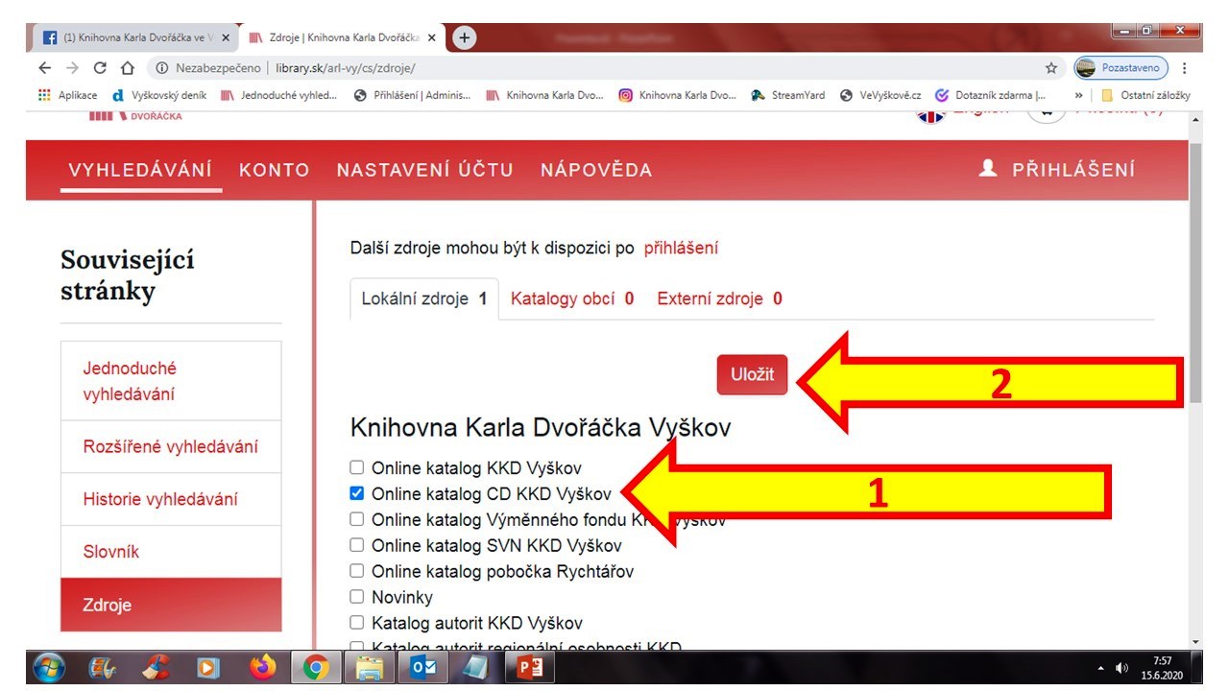The width and height of the screenshot is (1229, 691).
Task: Click the Pozastaveno profile button
Action: (x=1121, y=68)
